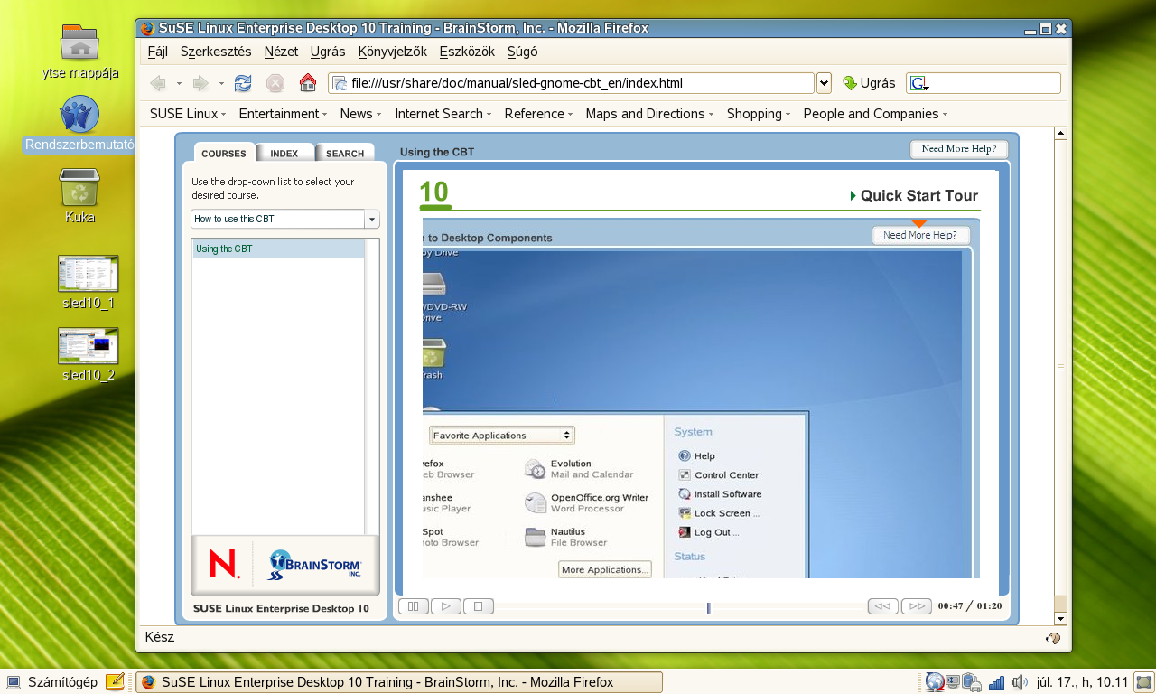Viewport: 1156px width, 694px height.
Task: Click the Ugrás go button
Action: pos(869,83)
